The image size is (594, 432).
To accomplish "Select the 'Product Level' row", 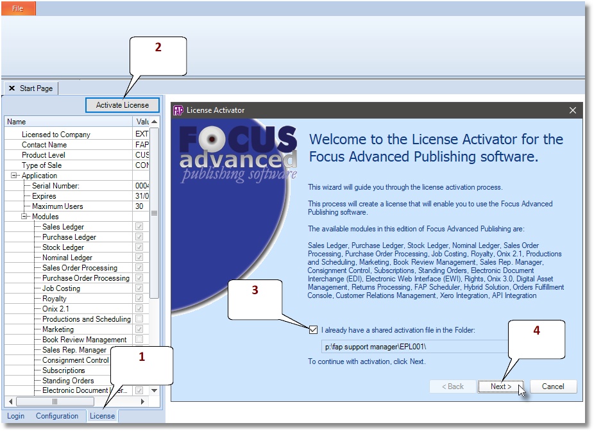I will [x=77, y=155].
